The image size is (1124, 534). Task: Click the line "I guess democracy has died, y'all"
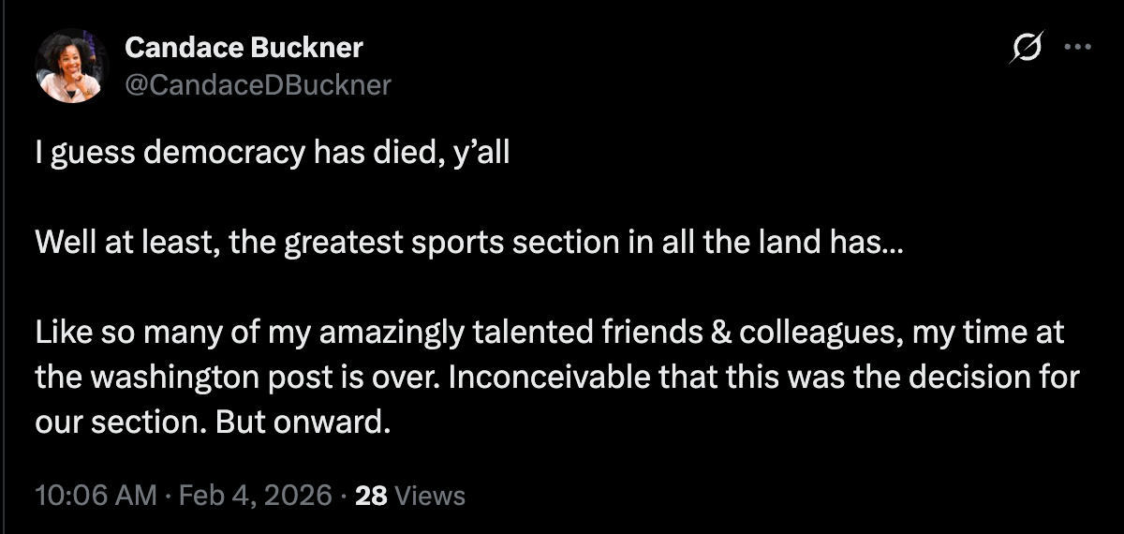(x=272, y=153)
